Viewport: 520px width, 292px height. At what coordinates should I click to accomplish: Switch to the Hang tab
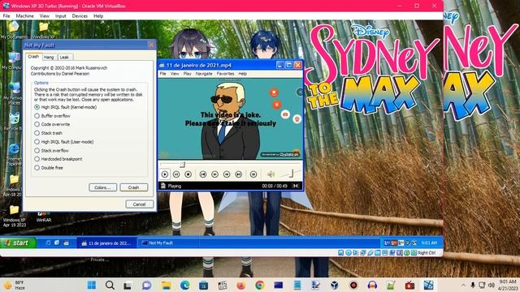(x=49, y=58)
